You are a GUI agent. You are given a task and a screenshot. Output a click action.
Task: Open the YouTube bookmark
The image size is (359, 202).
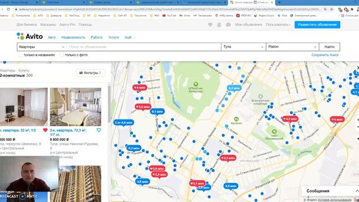[169, 16]
